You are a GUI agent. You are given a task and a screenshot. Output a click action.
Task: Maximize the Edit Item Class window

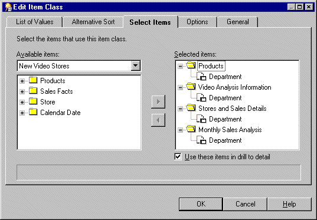(x=300, y=7)
